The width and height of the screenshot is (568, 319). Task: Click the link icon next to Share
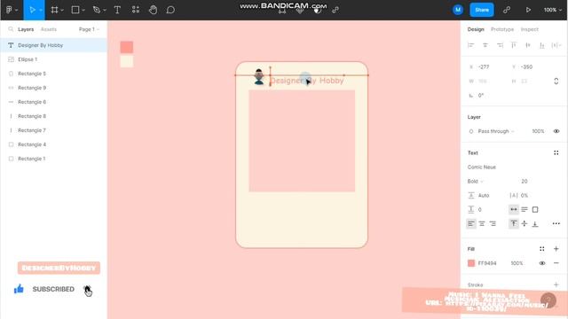(x=507, y=10)
